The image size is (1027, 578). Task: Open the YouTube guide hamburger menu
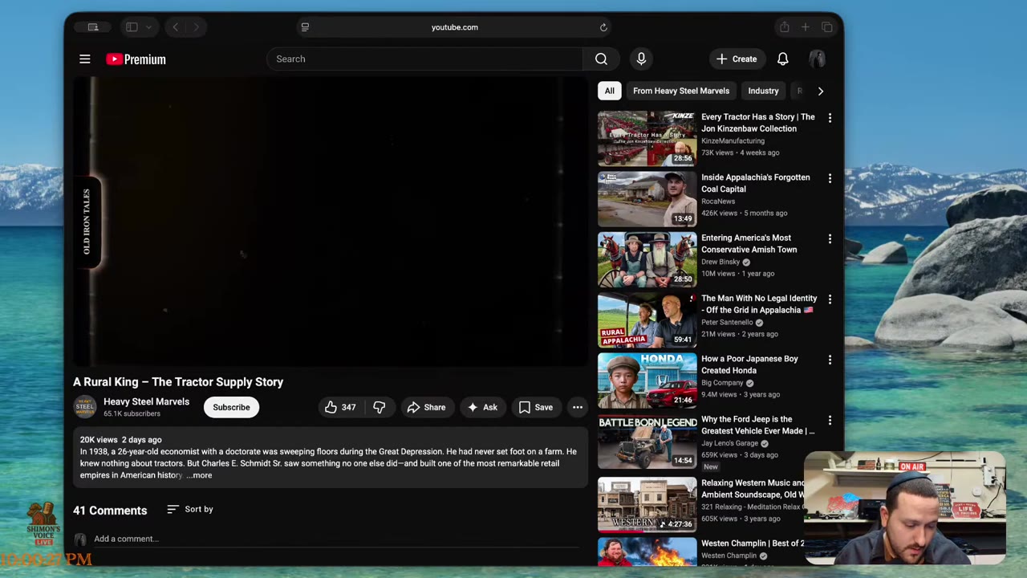[84, 59]
